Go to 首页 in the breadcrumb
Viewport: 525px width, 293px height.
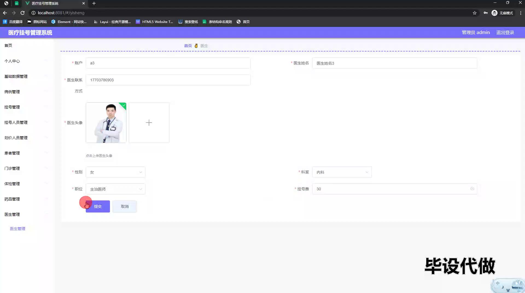188,46
